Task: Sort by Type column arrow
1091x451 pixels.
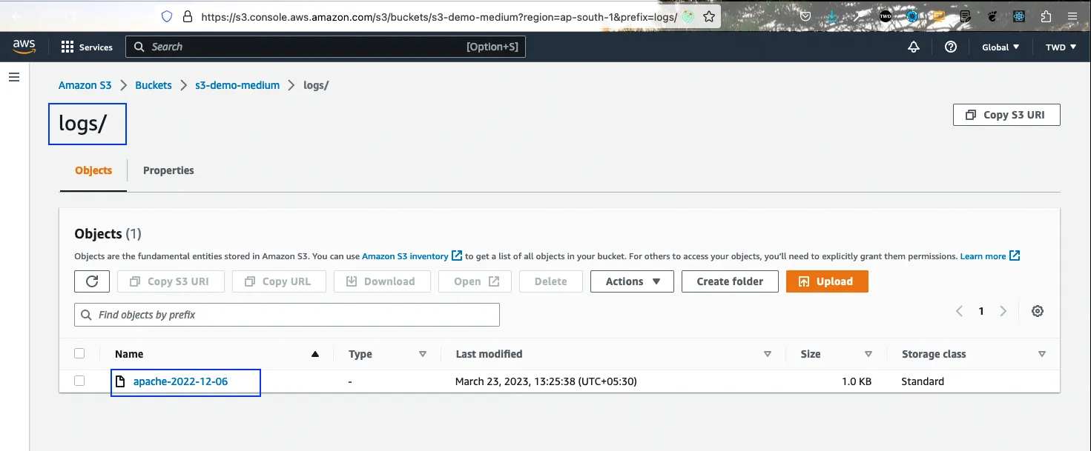Action: (423, 354)
